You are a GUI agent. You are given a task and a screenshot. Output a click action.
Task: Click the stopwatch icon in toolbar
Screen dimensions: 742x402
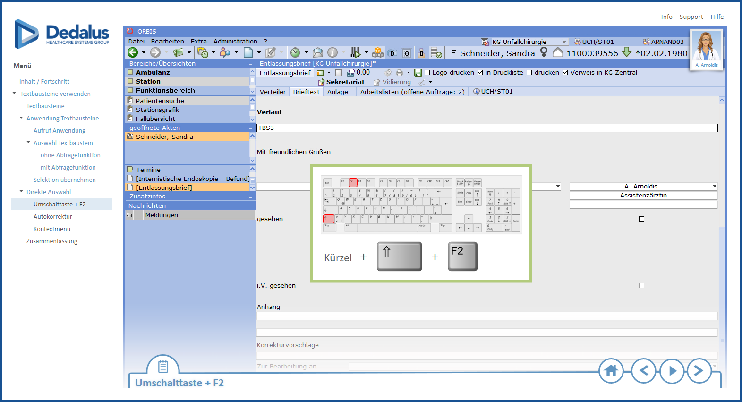[295, 52]
